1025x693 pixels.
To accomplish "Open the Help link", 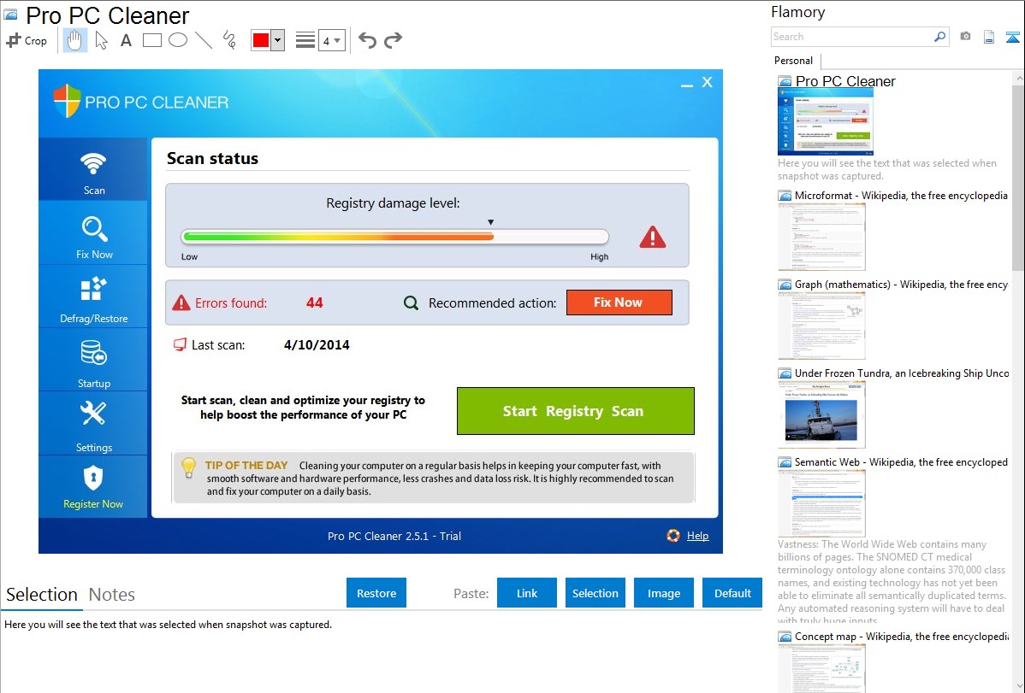I will coord(697,536).
